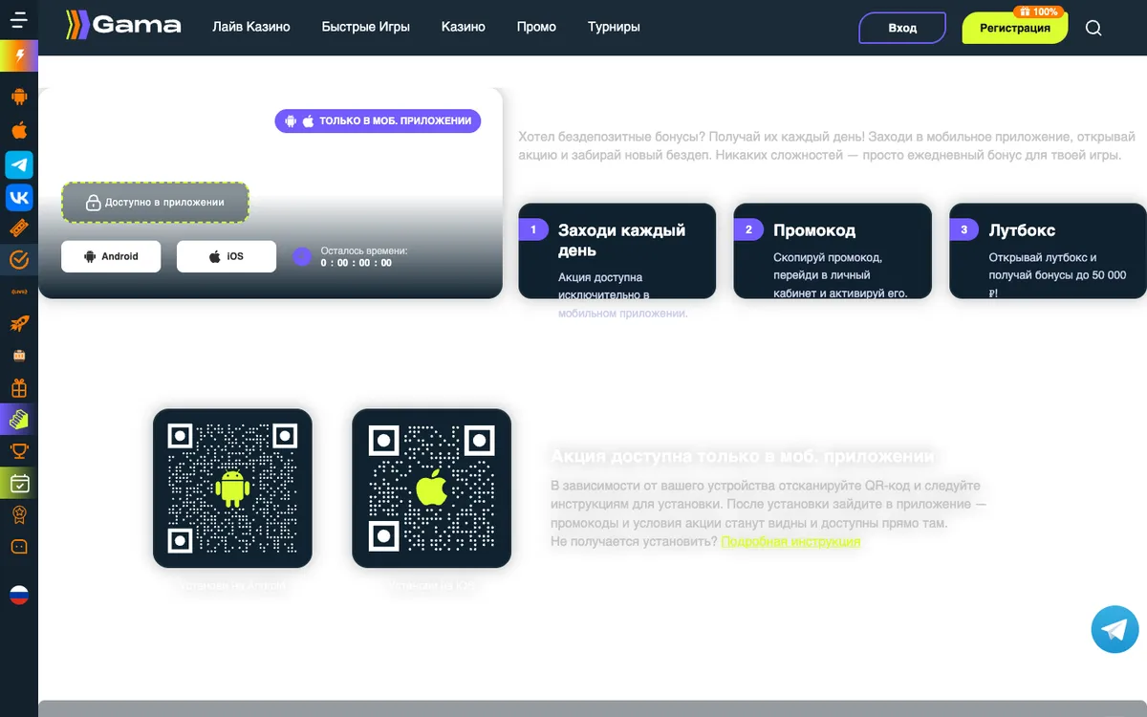Click the Apple QR code
The height and width of the screenshot is (717, 1147).
(431, 489)
